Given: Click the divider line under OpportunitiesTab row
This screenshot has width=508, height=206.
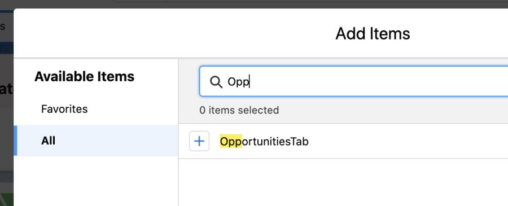Looking at the screenshot, I should [x=343, y=159].
